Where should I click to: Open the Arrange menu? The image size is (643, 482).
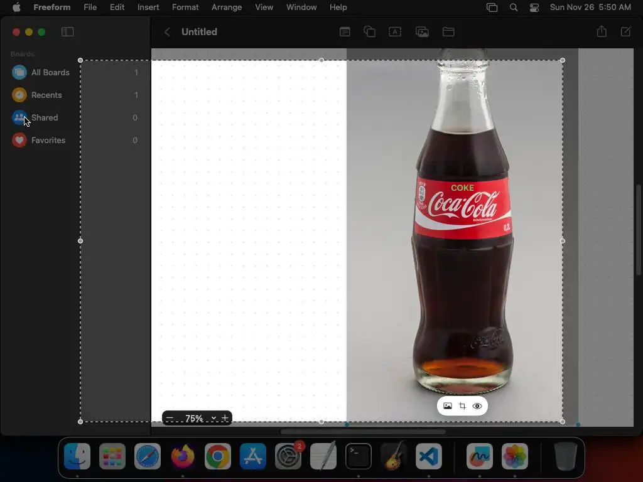click(x=226, y=8)
